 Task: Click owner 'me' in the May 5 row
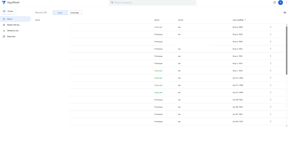179,63
